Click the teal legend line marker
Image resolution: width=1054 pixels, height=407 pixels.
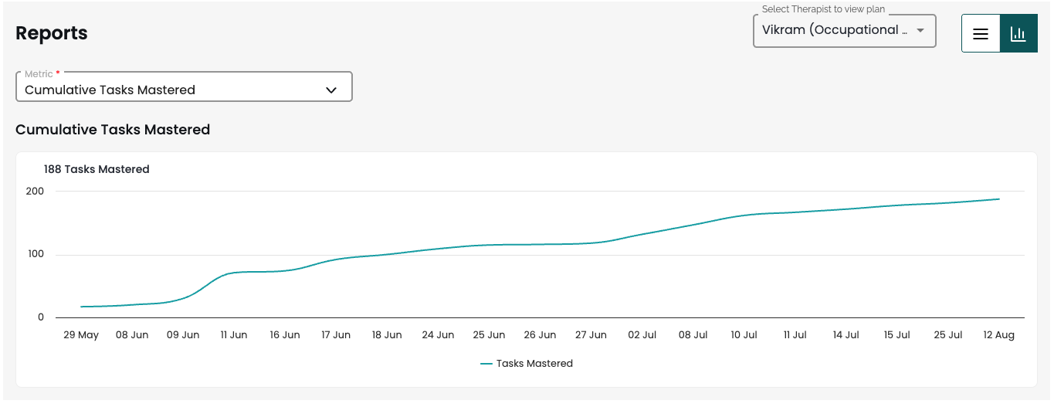click(486, 363)
